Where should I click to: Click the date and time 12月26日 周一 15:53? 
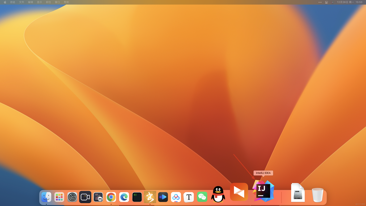tap(350, 2)
